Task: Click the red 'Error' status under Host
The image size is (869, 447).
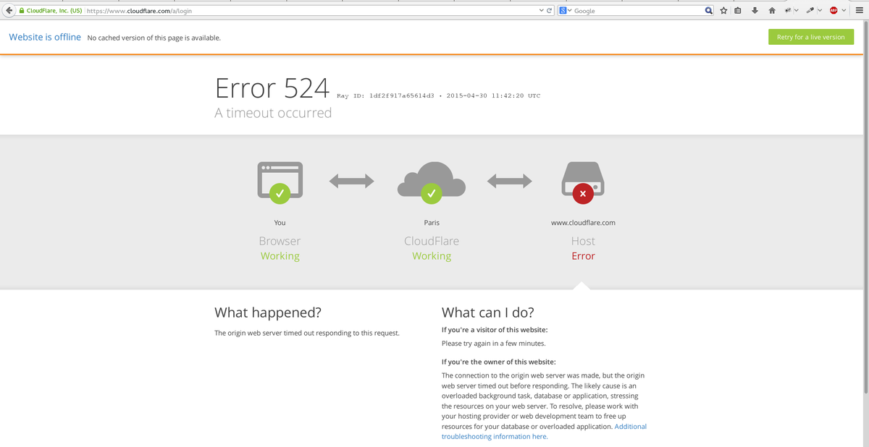Action: point(583,256)
